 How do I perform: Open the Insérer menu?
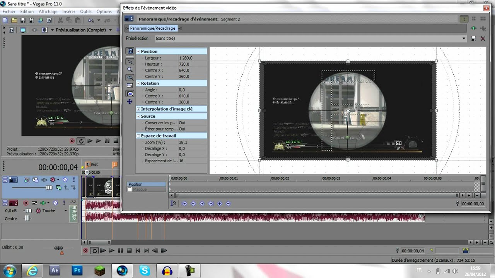point(69,12)
